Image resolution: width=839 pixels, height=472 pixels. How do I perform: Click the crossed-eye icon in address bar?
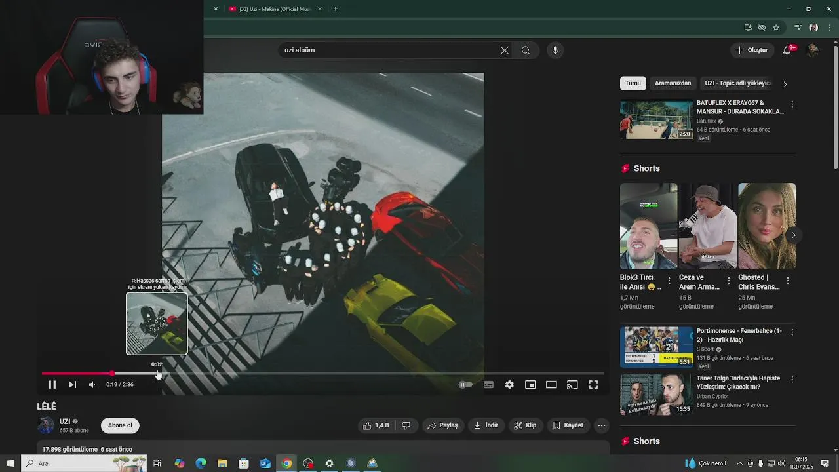(x=762, y=28)
